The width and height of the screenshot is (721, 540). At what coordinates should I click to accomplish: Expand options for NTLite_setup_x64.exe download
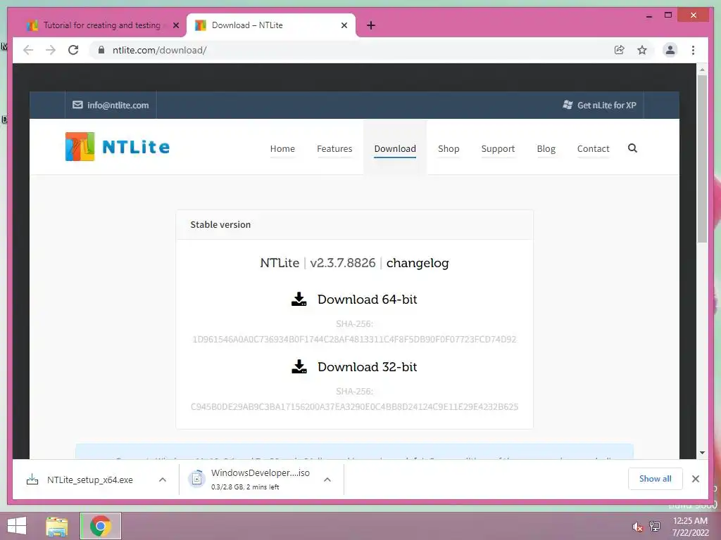(x=163, y=480)
